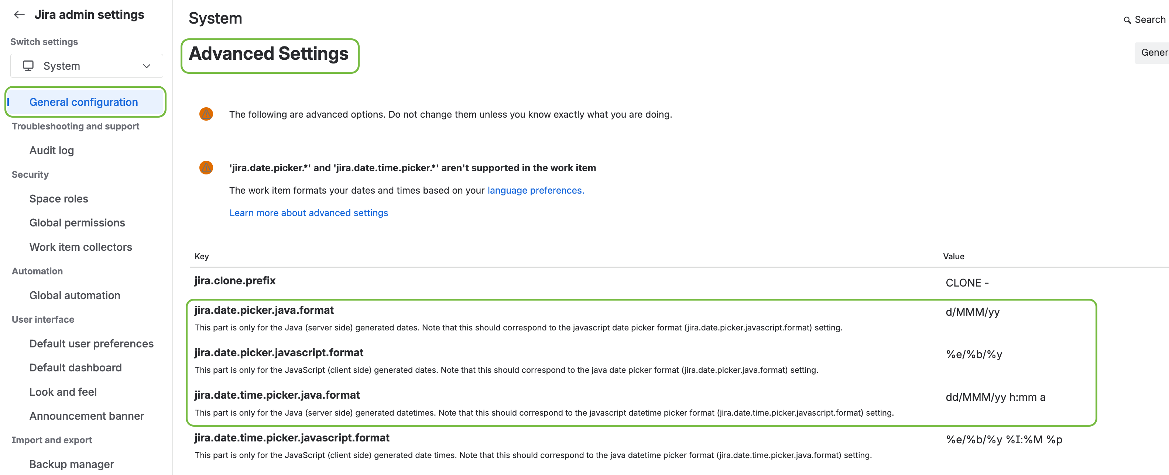Image resolution: width=1169 pixels, height=475 pixels.
Task: Click Learn more about advanced settings link
Action: pyautogui.click(x=309, y=212)
